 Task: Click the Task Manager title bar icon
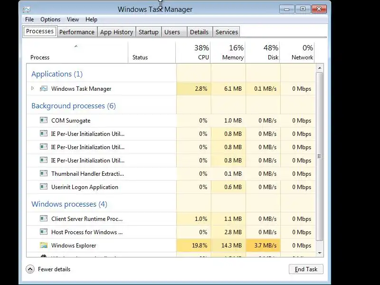point(27,9)
